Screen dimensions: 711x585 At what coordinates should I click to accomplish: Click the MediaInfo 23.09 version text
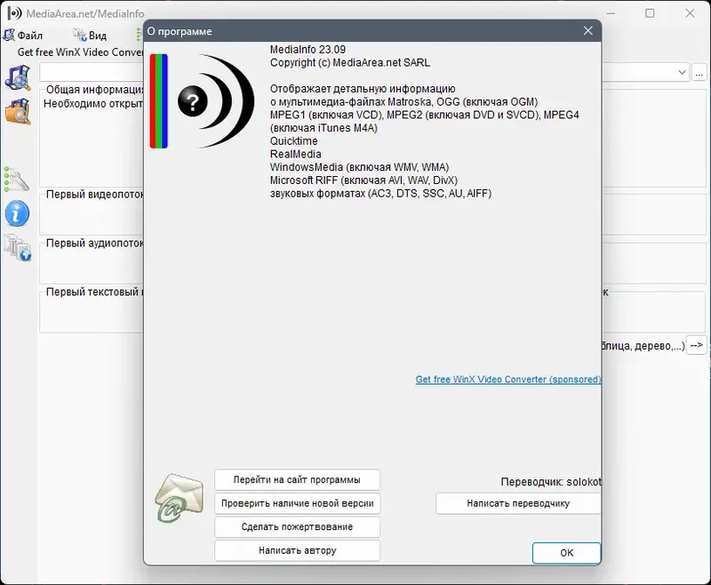[308, 50]
